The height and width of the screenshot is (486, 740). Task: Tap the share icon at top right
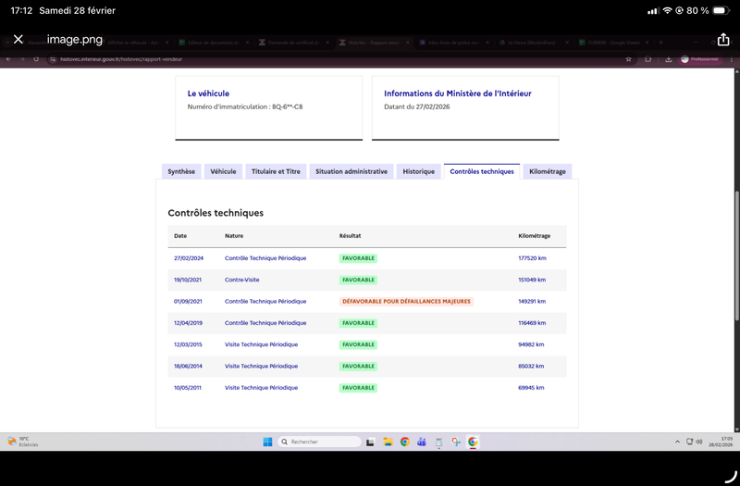pos(723,40)
